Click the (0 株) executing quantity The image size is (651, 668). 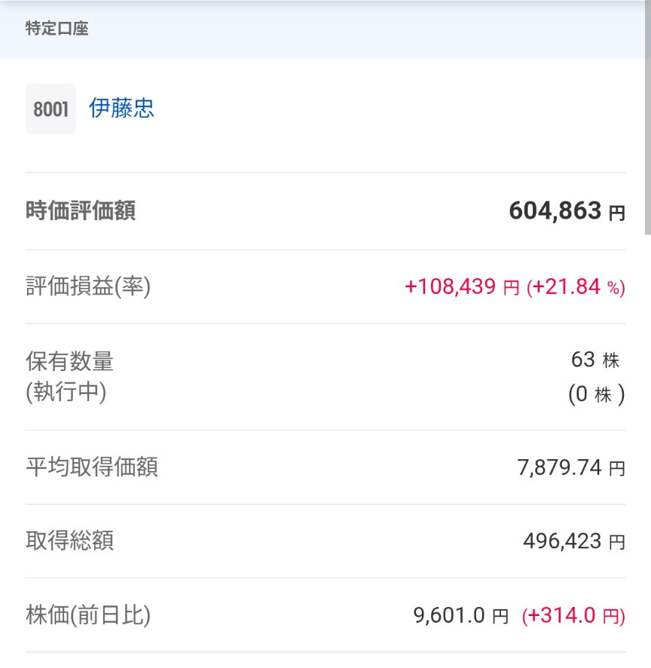point(596,394)
